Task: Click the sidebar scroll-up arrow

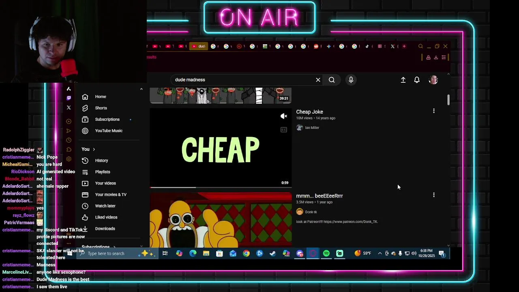Action: click(141, 89)
